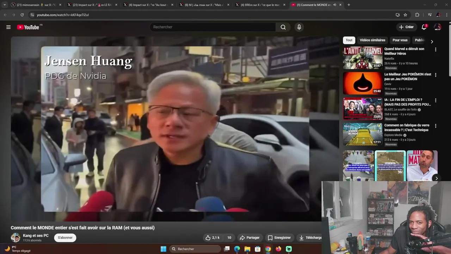
Task: Open YouTube notifications bell
Action: click(424, 27)
